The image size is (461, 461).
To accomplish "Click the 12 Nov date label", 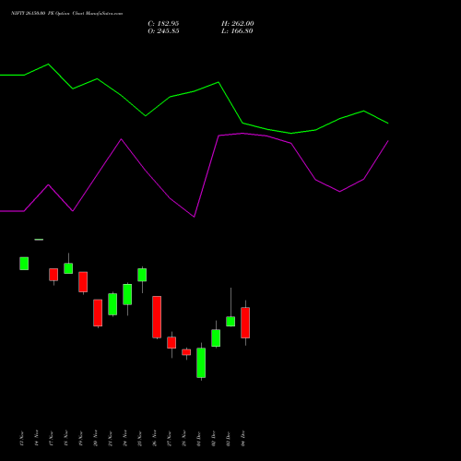I will point(21,439).
